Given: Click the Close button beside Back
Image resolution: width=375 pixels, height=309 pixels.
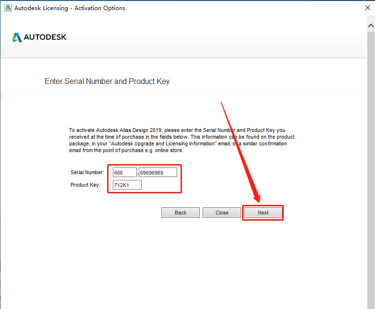Looking at the screenshot, I should (x=222, y=213).
